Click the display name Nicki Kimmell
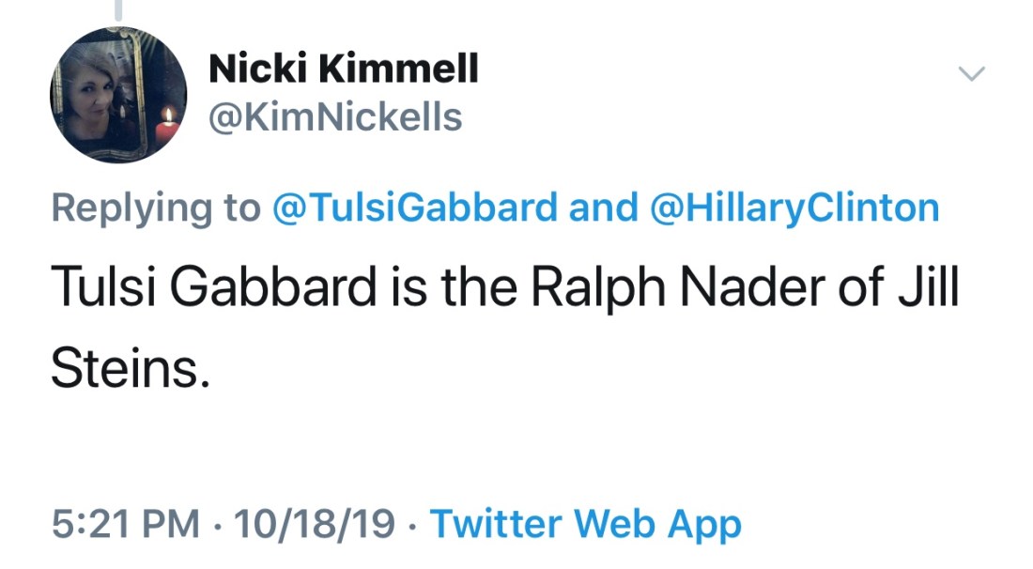Image resolution: width=1033 pixels, height=569 pixels. pyautogui.click(x=343, y=69)
